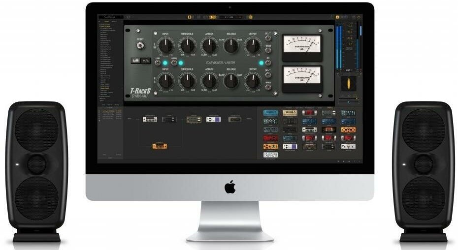Toggle the LINK switch
Image resolution: width=458 pixels, height=250 pixels.
tap(158, 62)
